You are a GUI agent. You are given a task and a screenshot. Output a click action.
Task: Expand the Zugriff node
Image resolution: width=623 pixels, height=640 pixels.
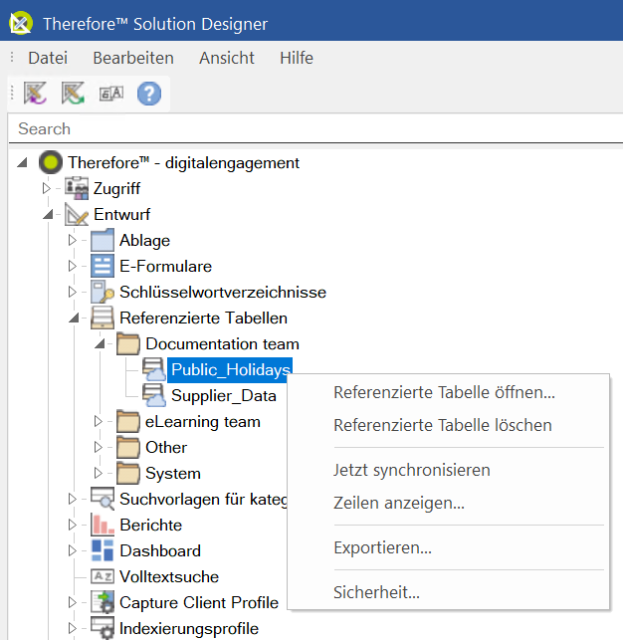click(47, 188)
